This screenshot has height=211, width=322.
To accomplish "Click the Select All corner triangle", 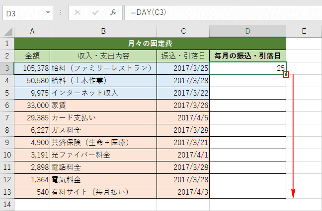I will [8, 32].
